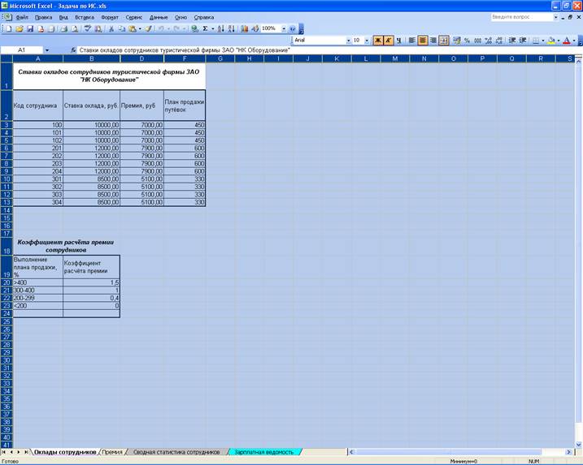The image size is (583, 465).
Task: Create a new workbook from the toolbar
Action: click(9, 28)
